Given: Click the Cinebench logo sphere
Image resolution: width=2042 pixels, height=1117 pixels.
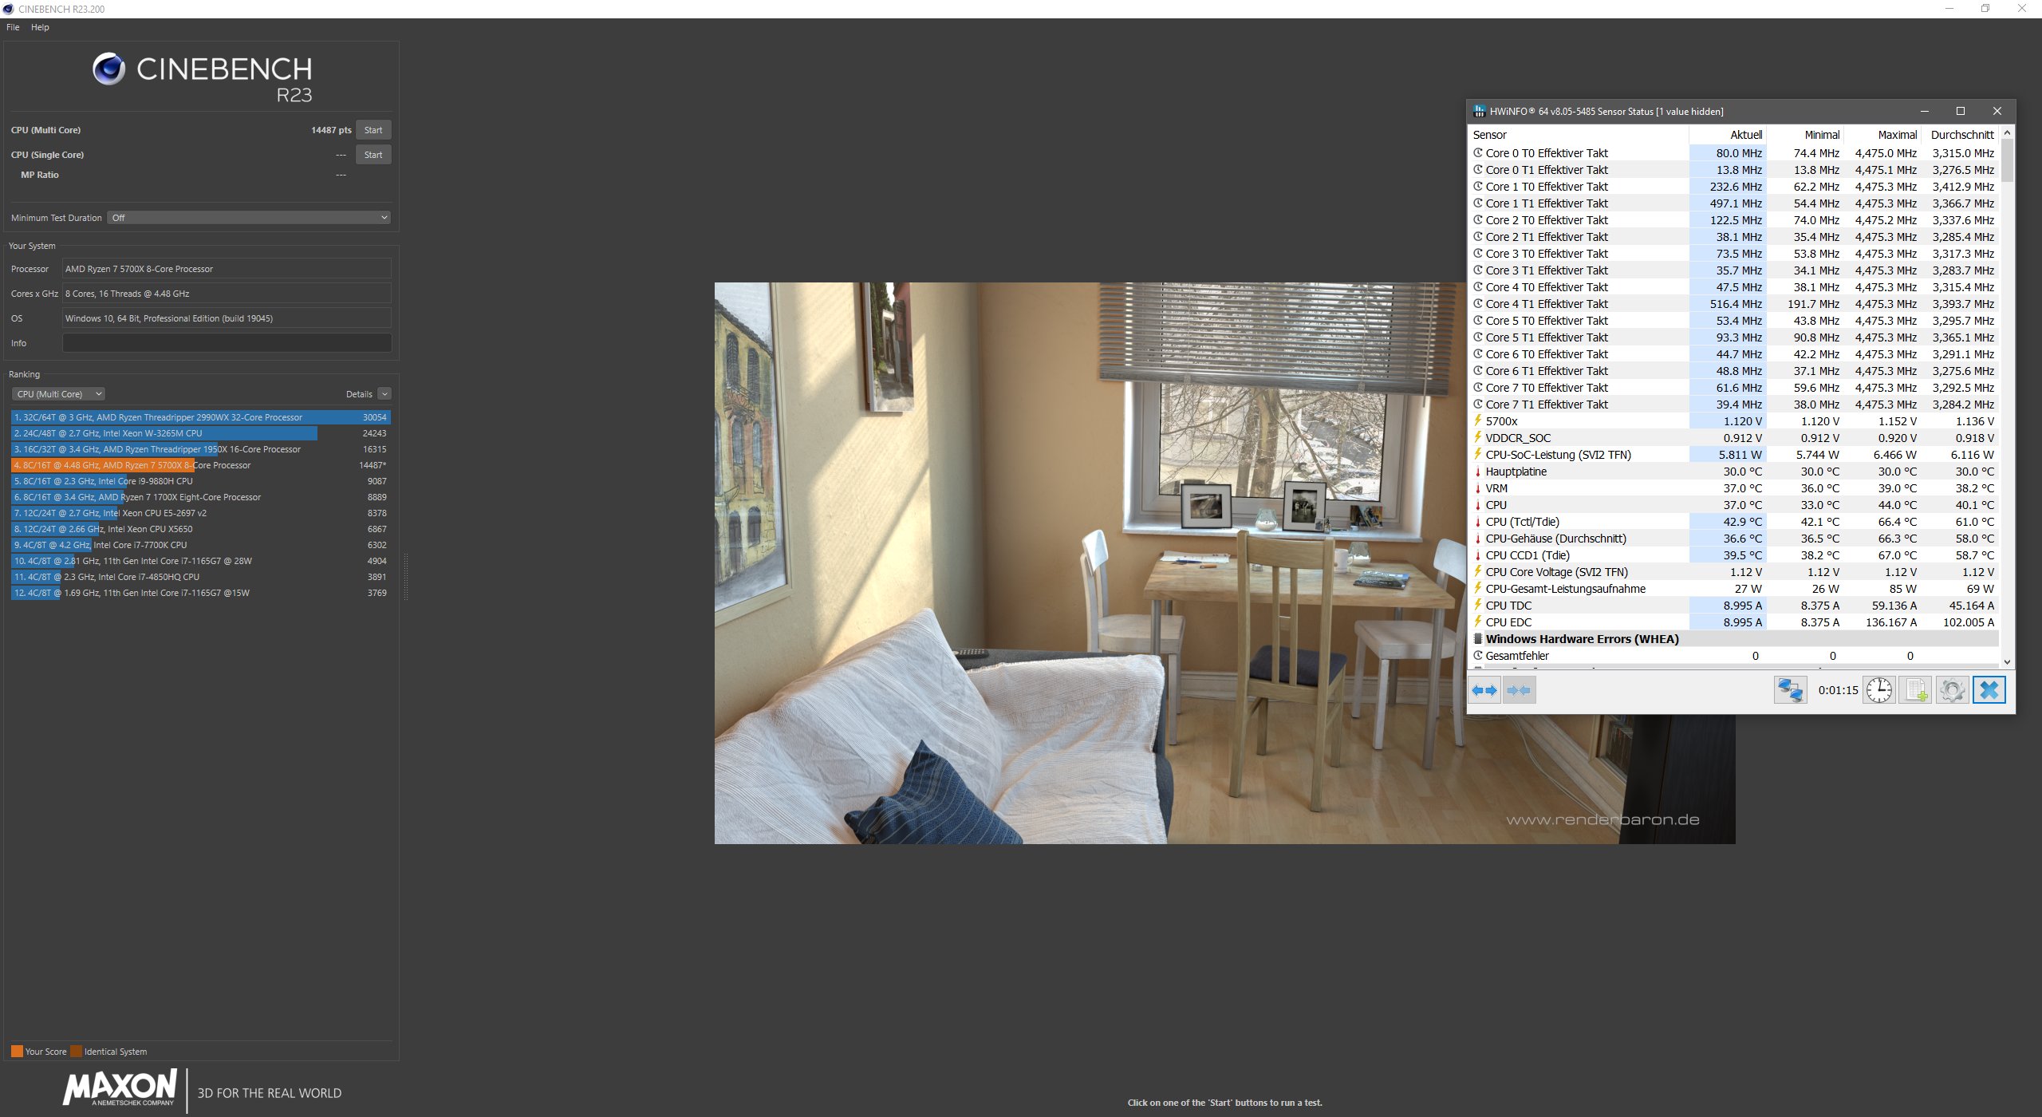Looking at the screenshot, I should pos(108,69).
